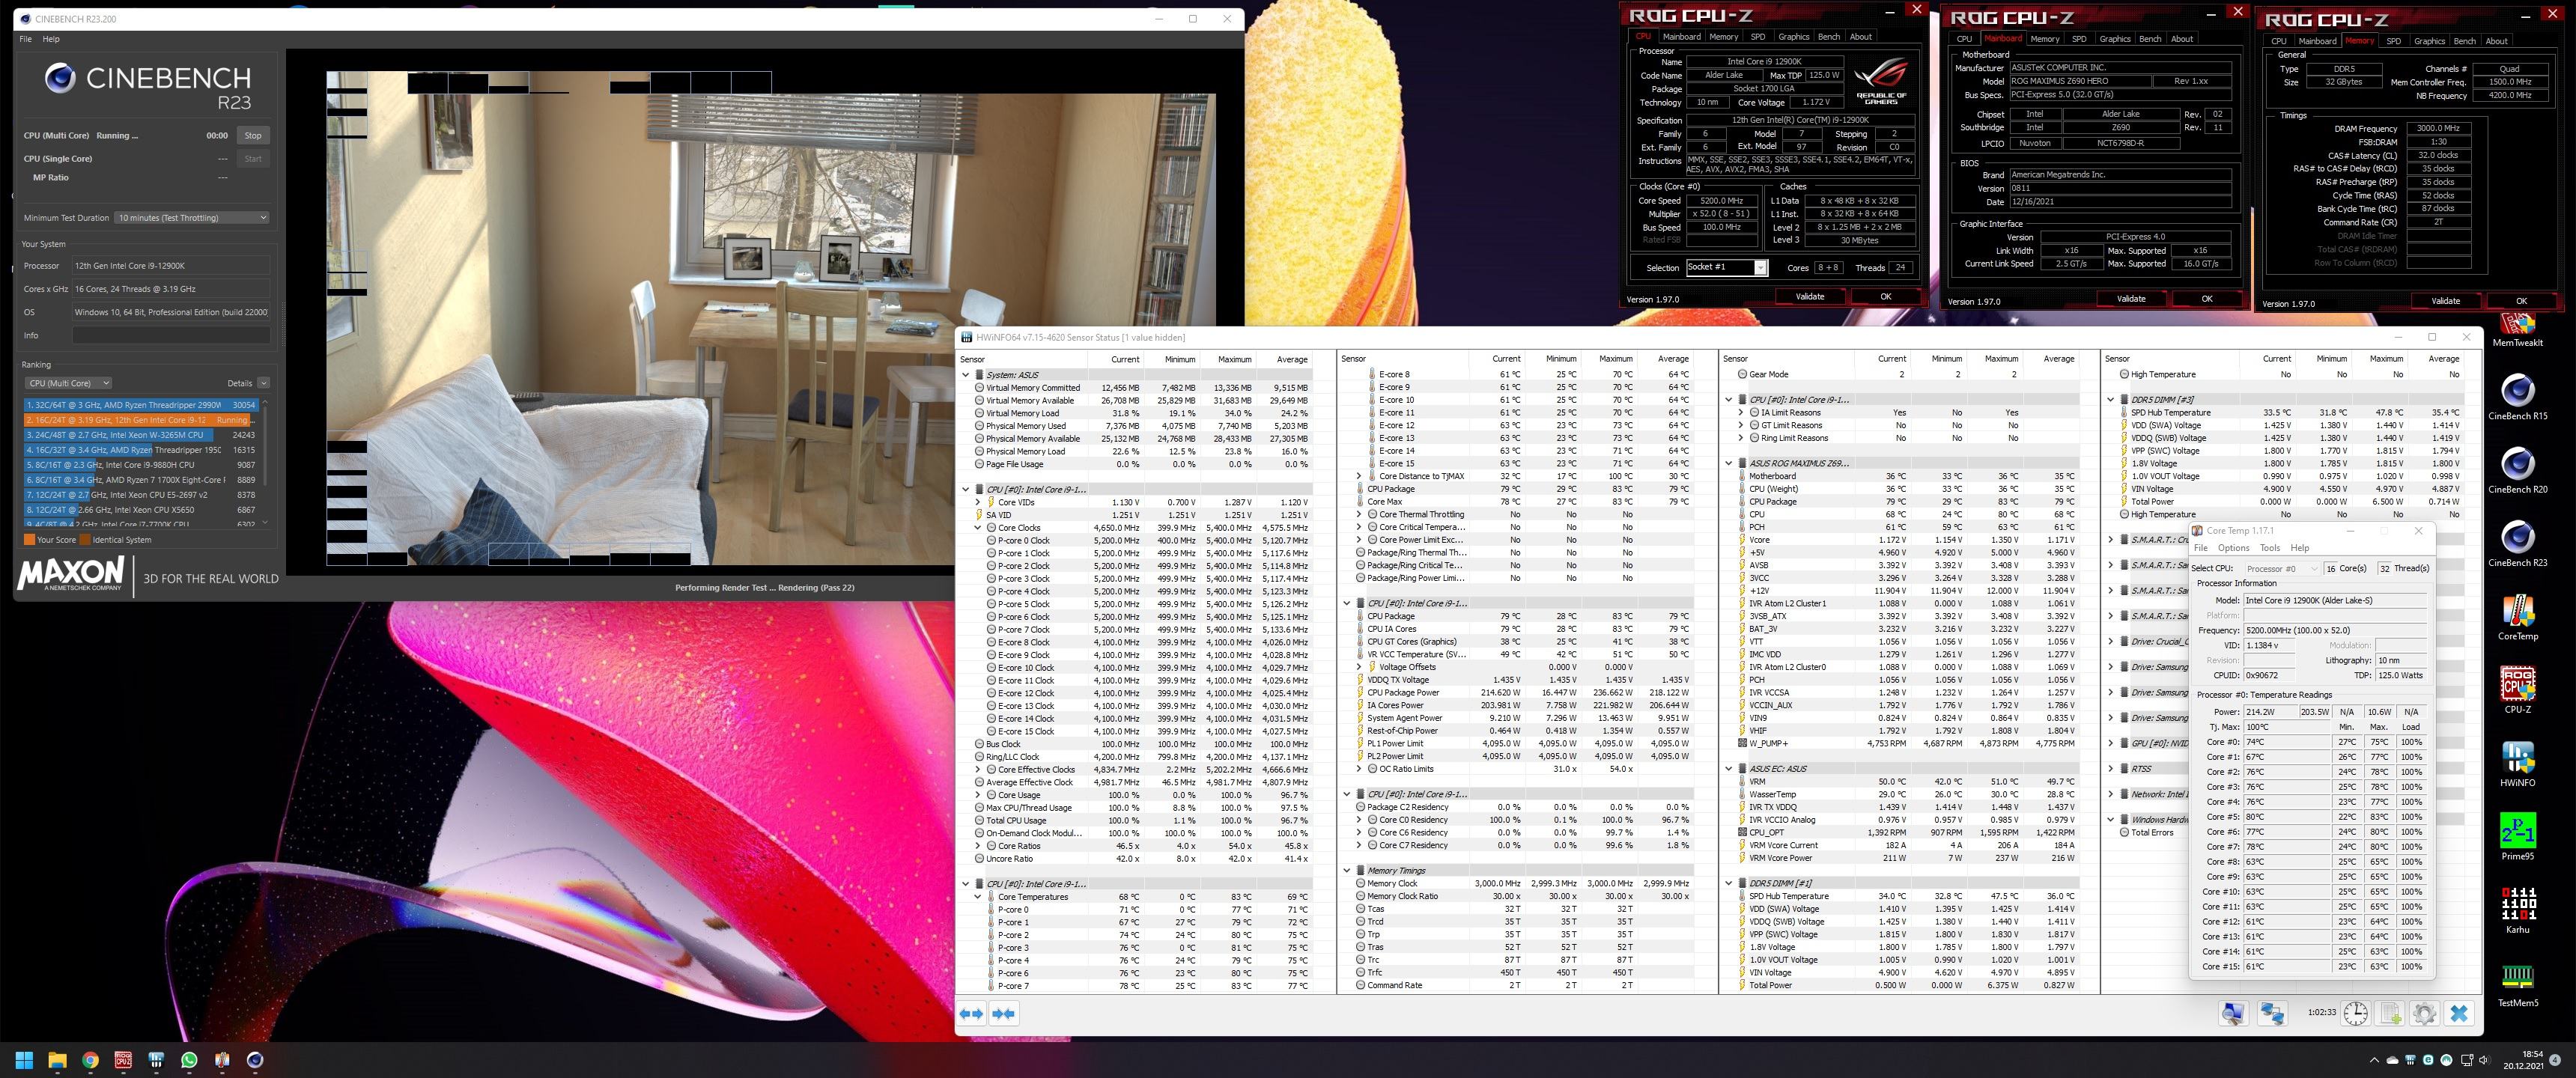Open Cinebench Help menu
The width and height of the screenshot is (2576, 1078).
click(51, 39)
